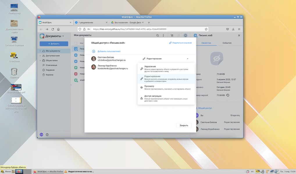Open the Меню button in the taskbar

pos(6,172)
